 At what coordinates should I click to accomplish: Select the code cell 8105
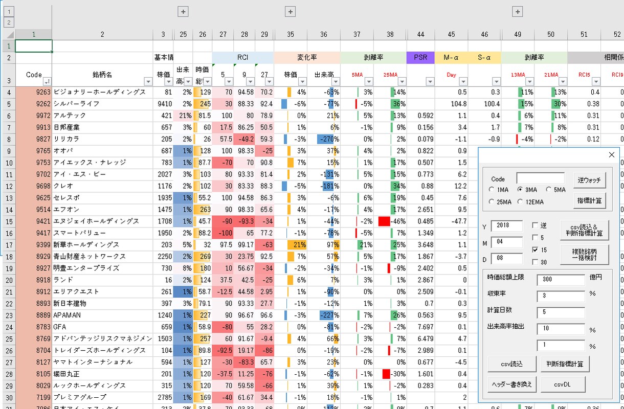pyautogui.click(x=34, y=374)
